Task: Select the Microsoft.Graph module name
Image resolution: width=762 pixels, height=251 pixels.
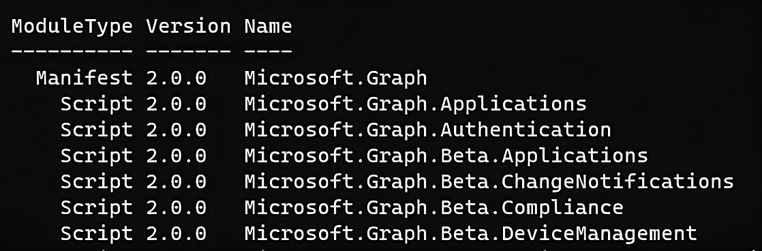Action: (336, 78)
